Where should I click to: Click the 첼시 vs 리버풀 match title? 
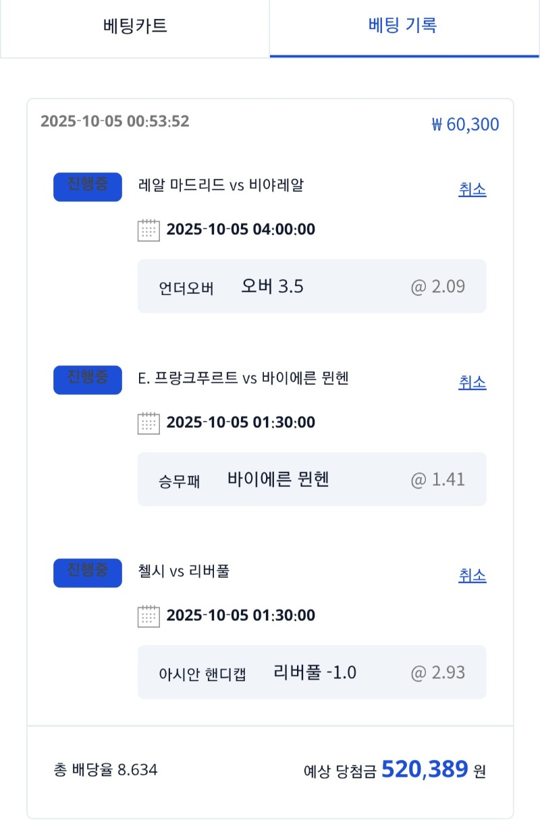pyautogui.click(x=183, y=572)
